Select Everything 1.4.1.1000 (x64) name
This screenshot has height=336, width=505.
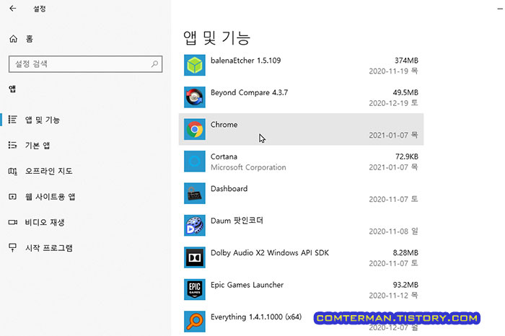click(x=256, y=317)
